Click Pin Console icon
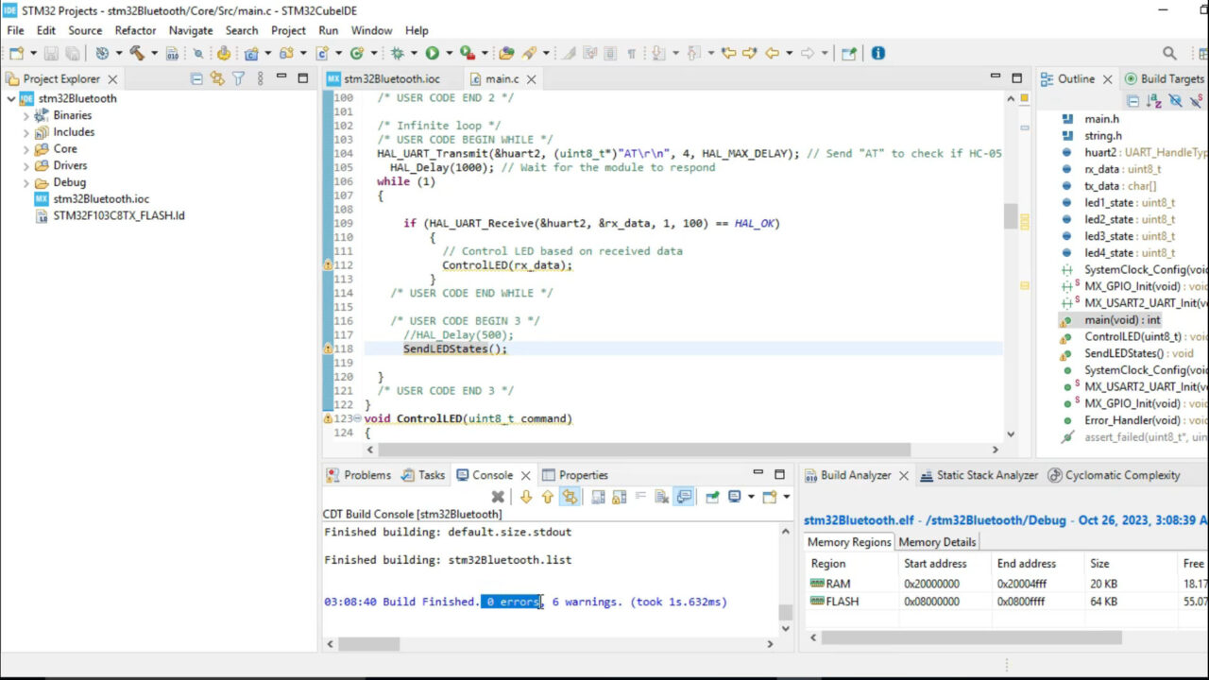This screenshot has width=1209, height=680. pyautogui.click(x=712, y=497)
